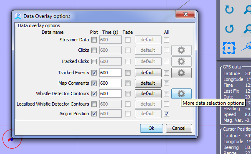This screenshot has height=154, width=251.
Task: Uncheck Plot for Whistle Detector Contours
Action: pyautogui.click(x=94, y=94)
